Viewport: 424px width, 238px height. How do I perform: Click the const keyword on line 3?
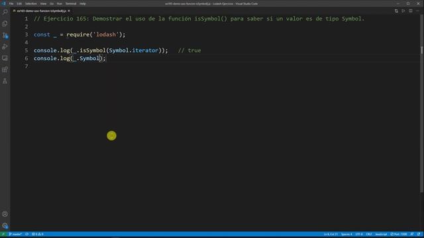[x=42, y=34]
